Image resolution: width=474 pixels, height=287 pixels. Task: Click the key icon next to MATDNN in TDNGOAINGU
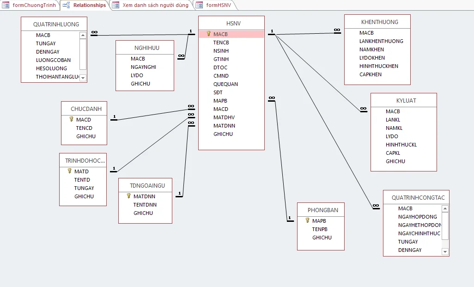(x=129, y=196)
